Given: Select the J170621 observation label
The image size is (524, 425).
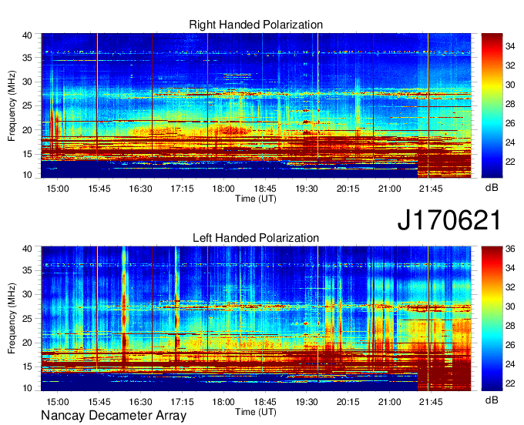Looking at the screenshot, I should [449, 219].
